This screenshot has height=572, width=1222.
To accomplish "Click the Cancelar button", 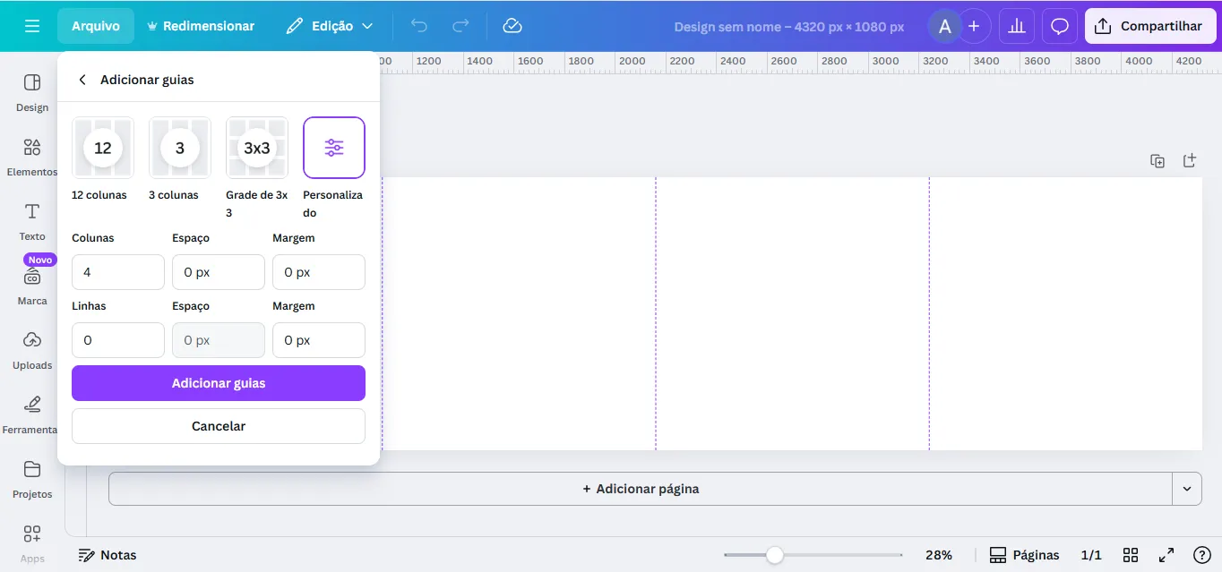I will point(219,426).
